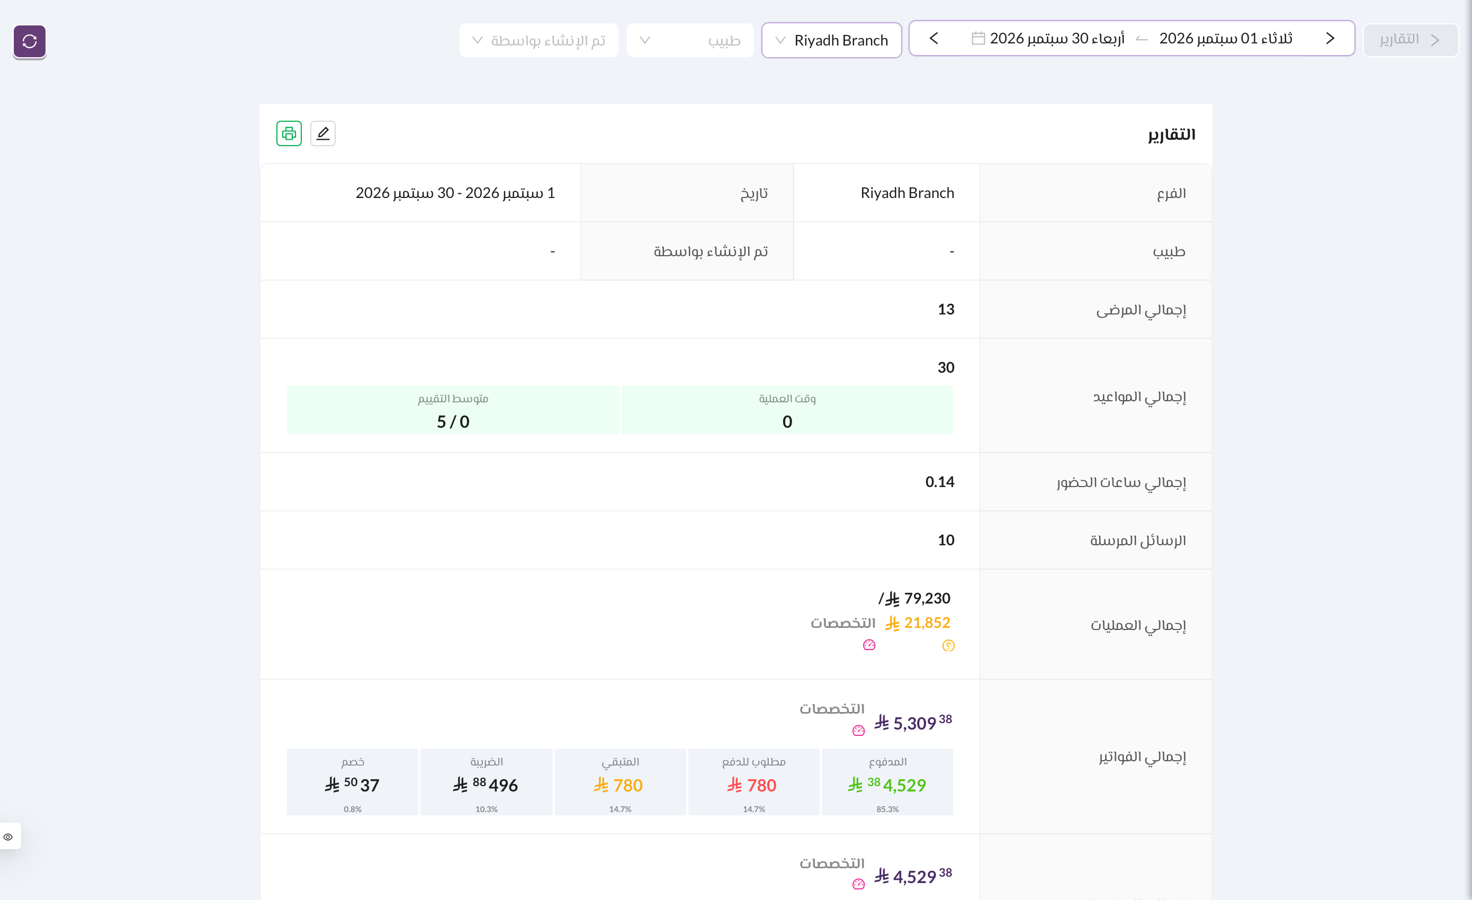Click the orange 21,852 amount
This screenshot has height=900, width=1472.
click(x=918, y=623)
